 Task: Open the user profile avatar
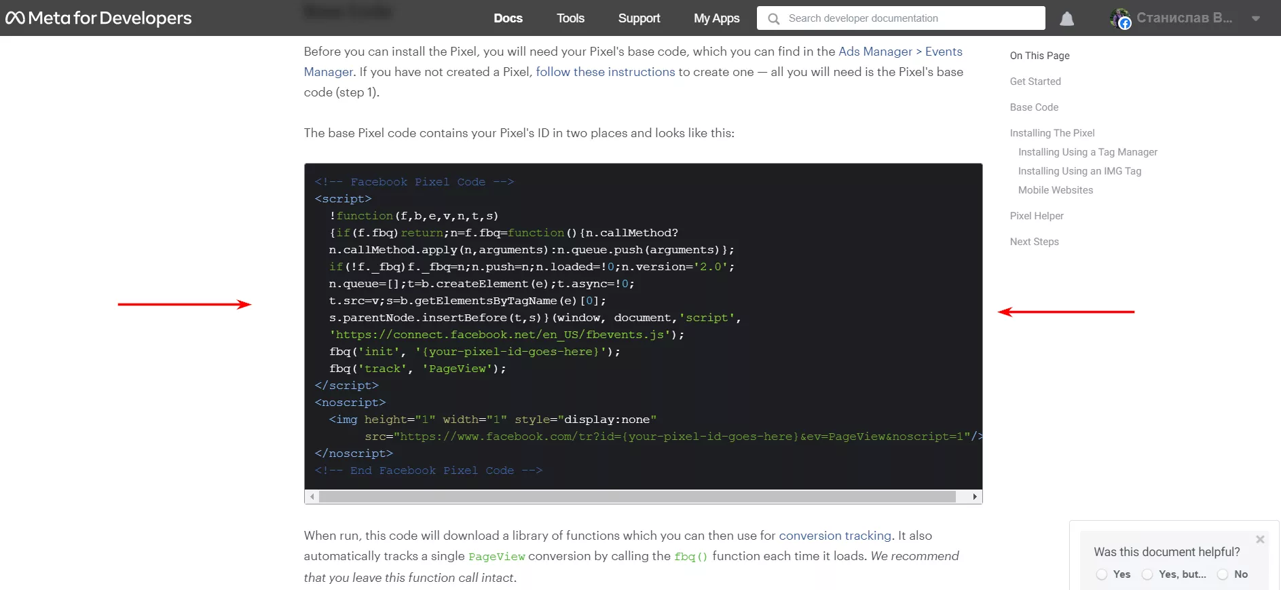(1120, 18)
